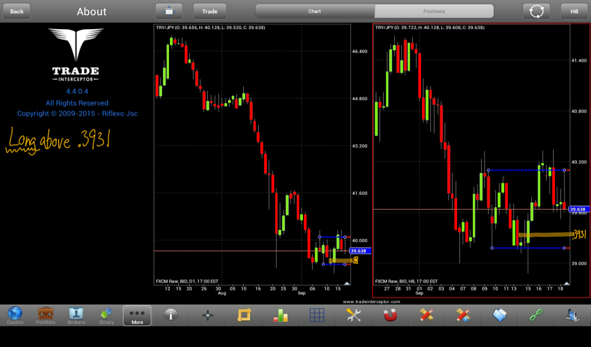Click the info (i) icon
The image size is (591, 347).
click(171, 315)
